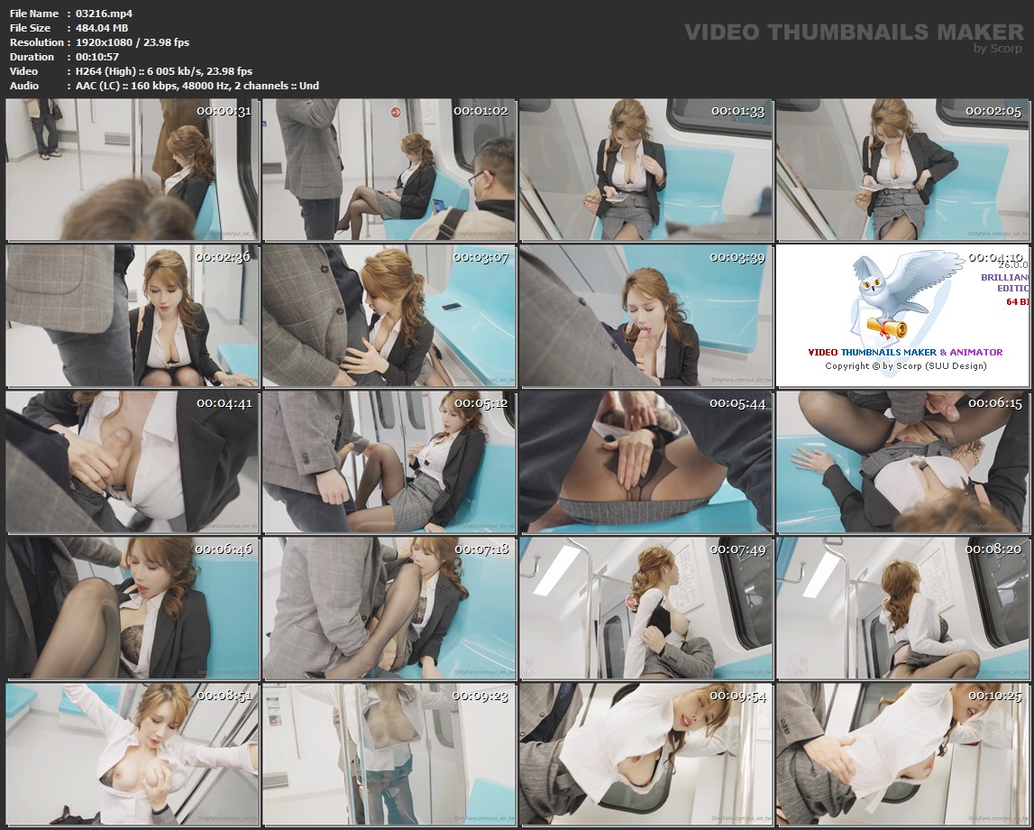Click the thumbnail stamped 00:02:36
This screenshot has width=1034, height=830.
(x=132, y=316)
